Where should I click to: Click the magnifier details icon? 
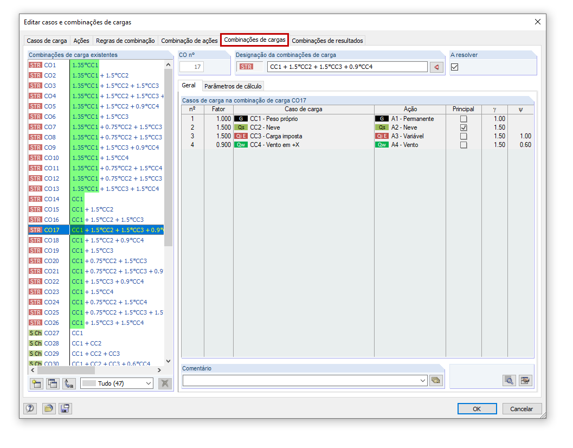point(509,380)
